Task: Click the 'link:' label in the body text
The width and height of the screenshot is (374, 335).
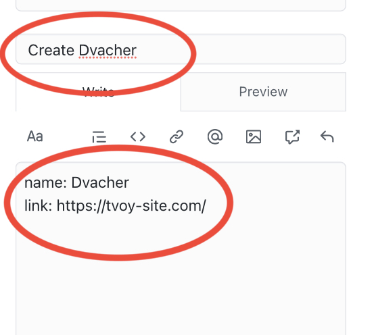Action: tap(39, 205)
